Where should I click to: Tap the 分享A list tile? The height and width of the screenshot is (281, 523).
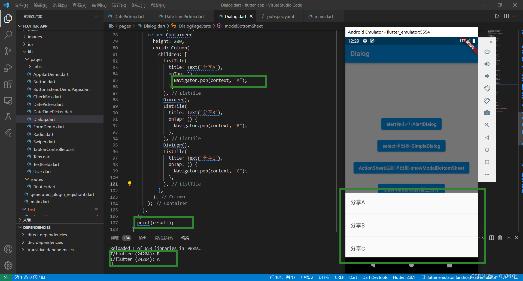click(x=411, y=202)
